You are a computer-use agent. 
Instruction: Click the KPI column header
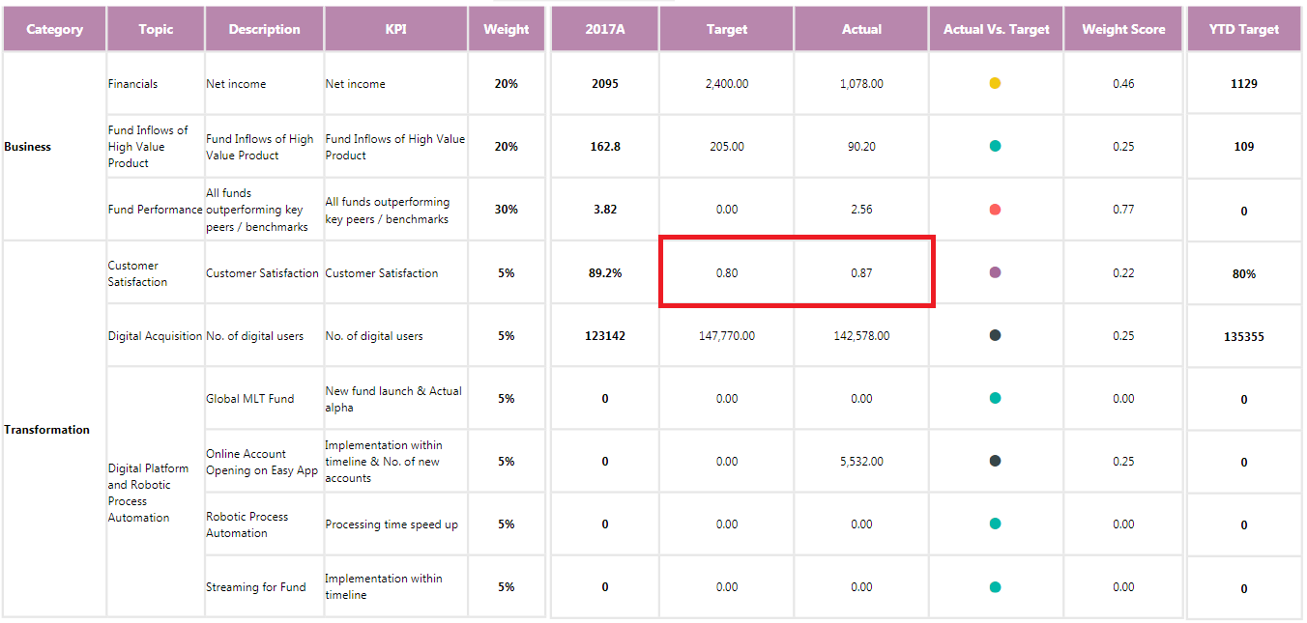click(395, 29)
